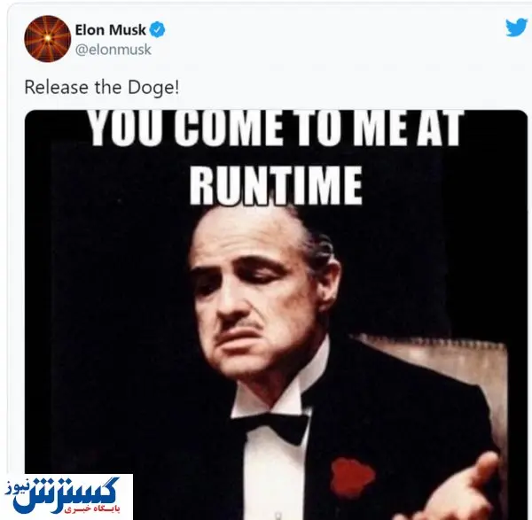
Task: Click the black bow tie
Action: click(273, 427)
